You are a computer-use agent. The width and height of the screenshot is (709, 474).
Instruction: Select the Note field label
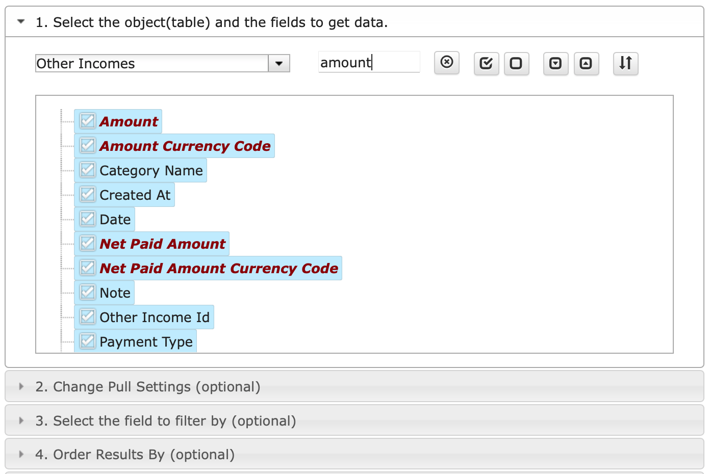(115, 293)
